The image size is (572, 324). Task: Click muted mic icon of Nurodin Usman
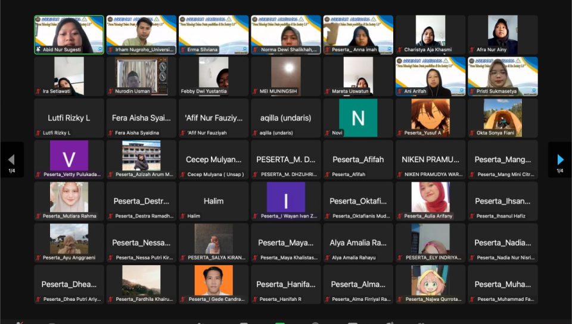(x=111, y=92)
